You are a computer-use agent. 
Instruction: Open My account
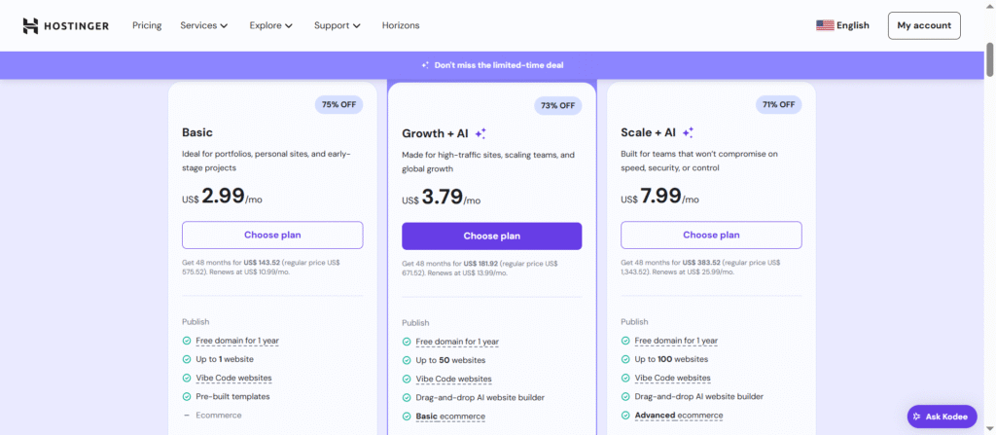pyautogui.click(x=924, y=25)
